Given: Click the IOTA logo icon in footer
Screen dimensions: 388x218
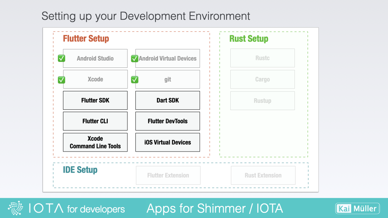Looking at the screenshot, I should [15, 208].
